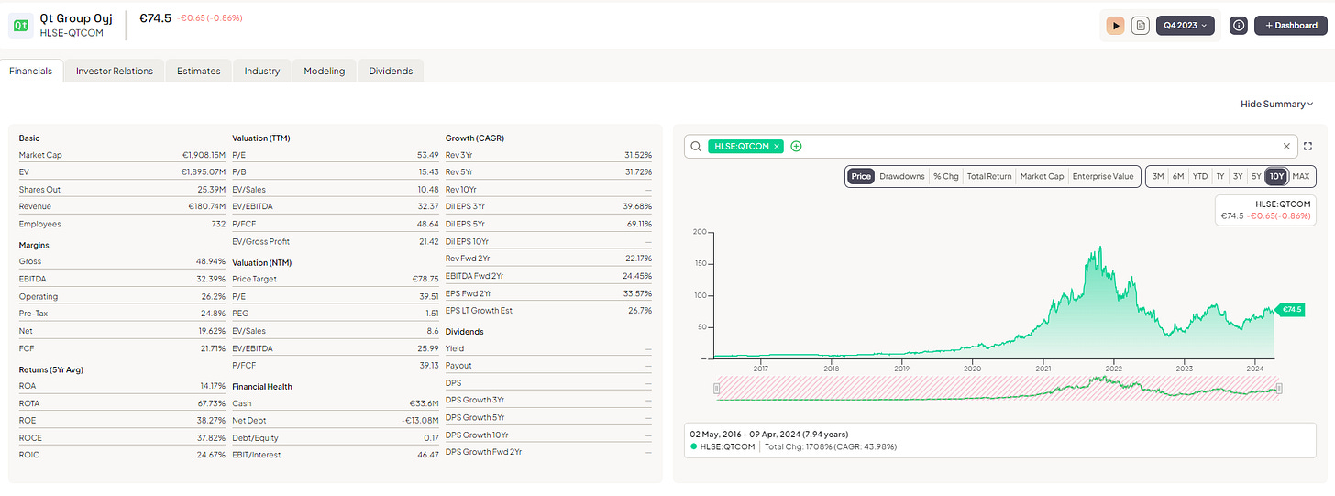Select the Price chart mode
Image resolution: width=1335 pixels, height=496 pixels.
(x=860, y=176)
